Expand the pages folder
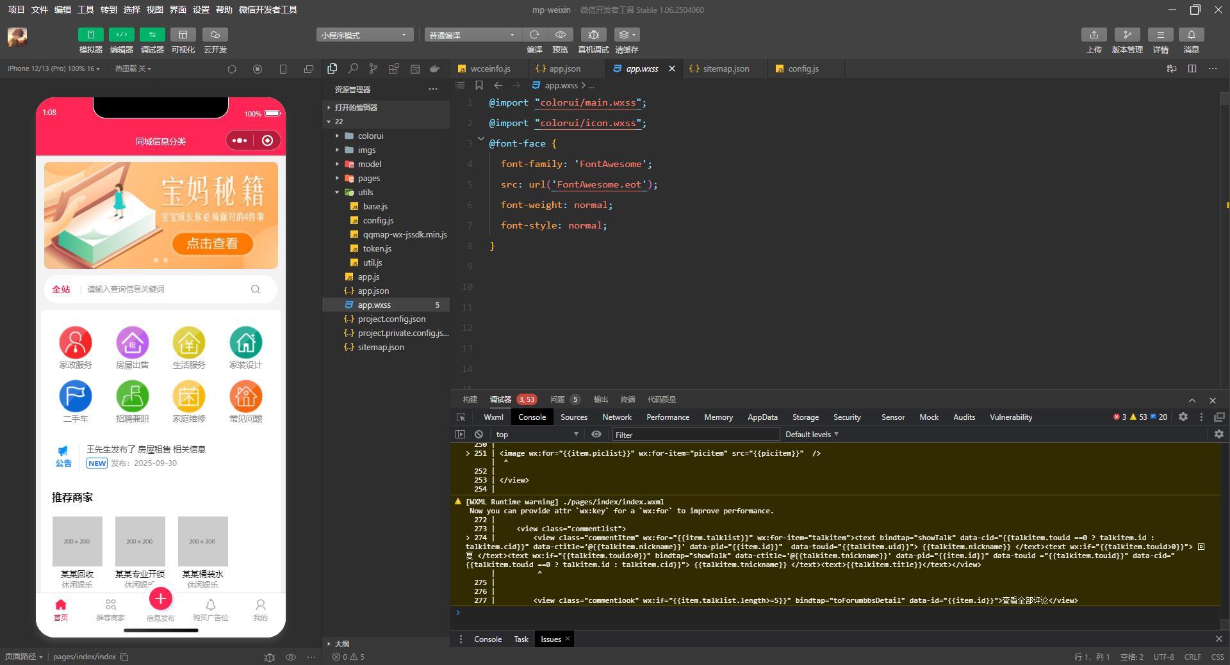 (368, 178)
